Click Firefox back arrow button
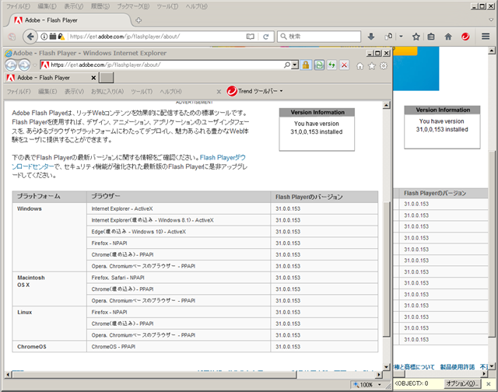The width and height of the screenshot is (498, 392). pos(30,37)
